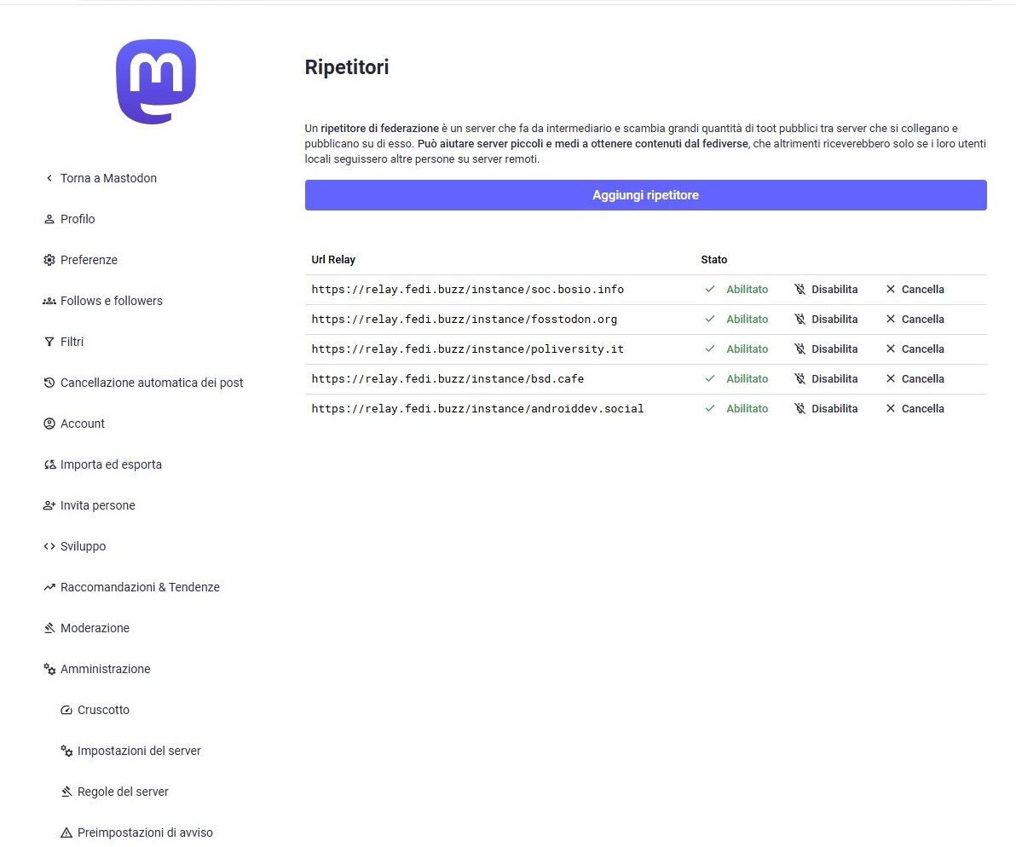Click the Filtri funnel icon

49,342
